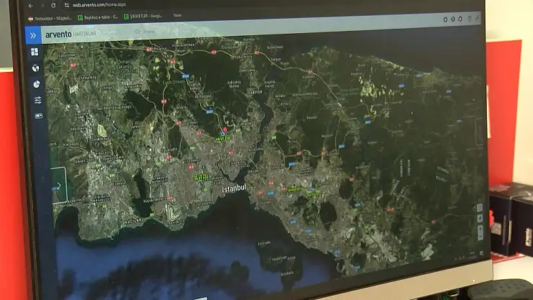Image resolution: width=533 pixels, height=300 pixels.
Task: Click the location arrow button on the map
Action: 480,219
